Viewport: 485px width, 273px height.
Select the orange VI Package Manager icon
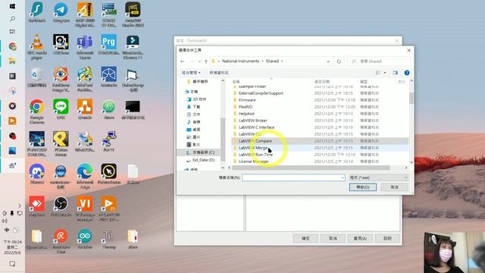[x=85, y=209]
